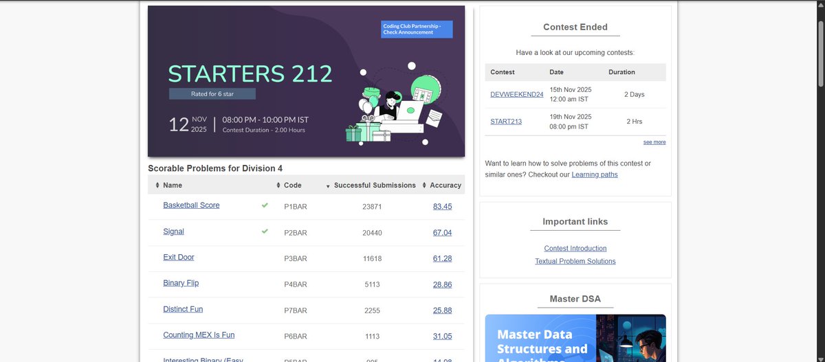Select problem code P7BAR
Screen dimensions: 825x362
coord(296,310)
